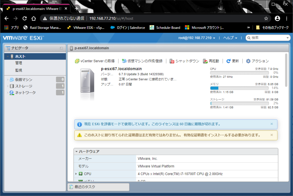Open the search box dropdown arrow
Image resolution: width=293 pixels, height=196 pixels.
coord(287,38)
